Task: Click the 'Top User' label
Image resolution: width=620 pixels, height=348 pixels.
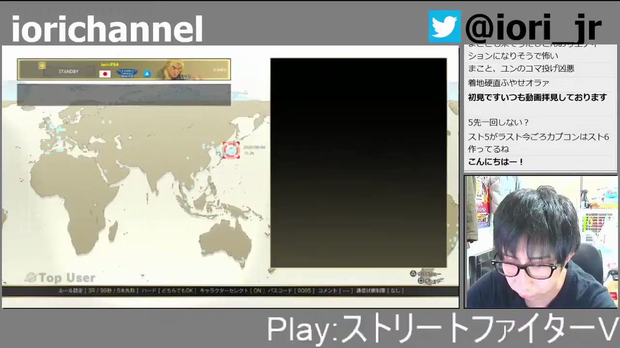Action: (67, 278)
